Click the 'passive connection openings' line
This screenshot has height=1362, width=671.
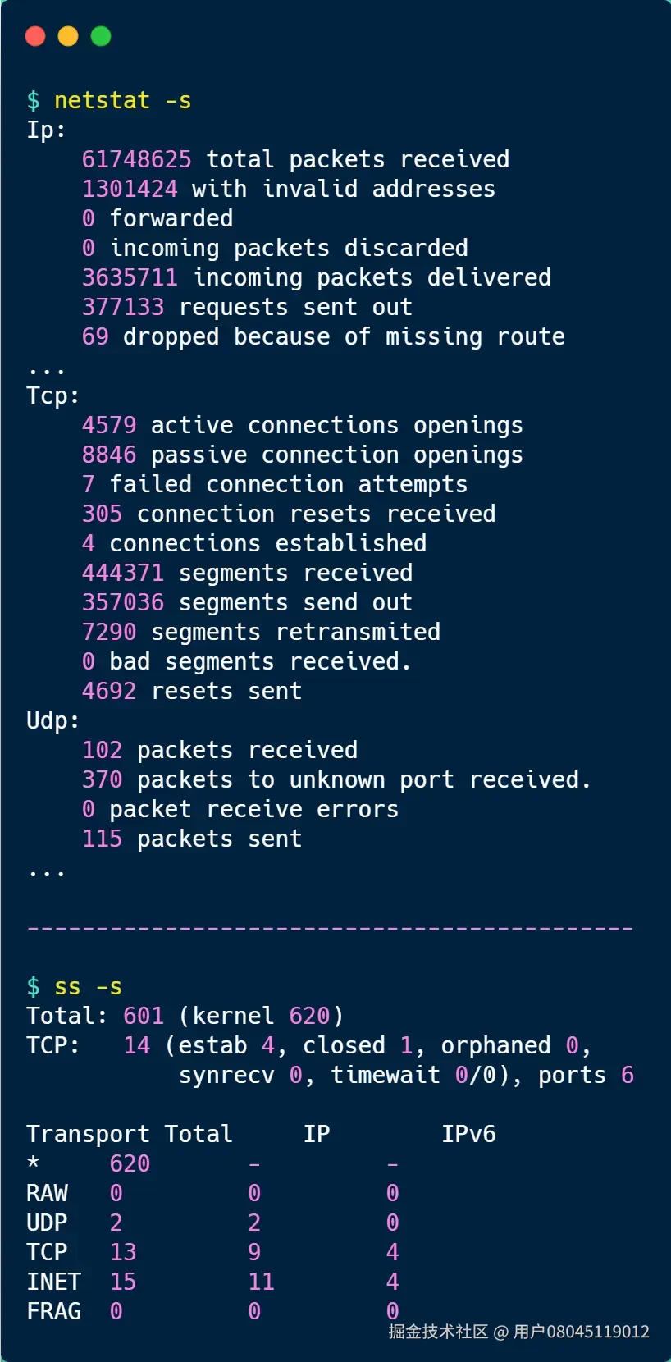tap(302, 455)
